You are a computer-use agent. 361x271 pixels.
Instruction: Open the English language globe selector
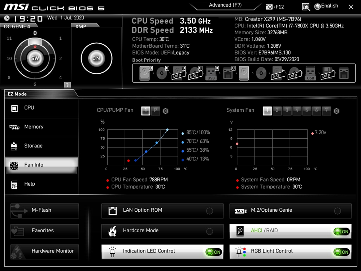point(326,6)
